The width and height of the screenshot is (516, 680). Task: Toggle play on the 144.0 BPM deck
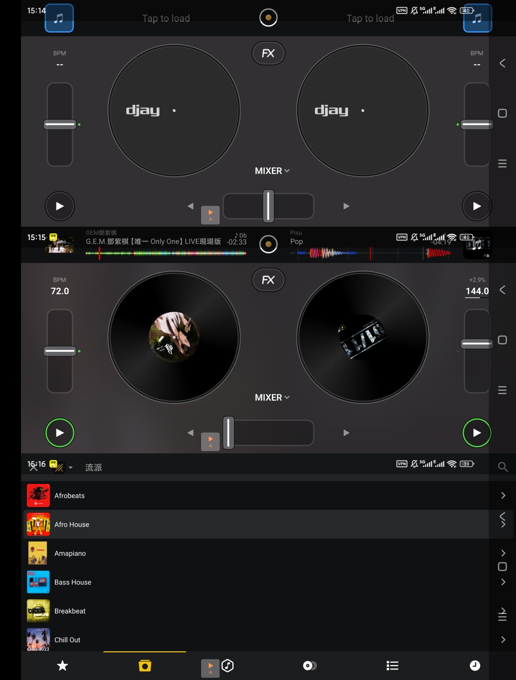(x=477, y=433)
